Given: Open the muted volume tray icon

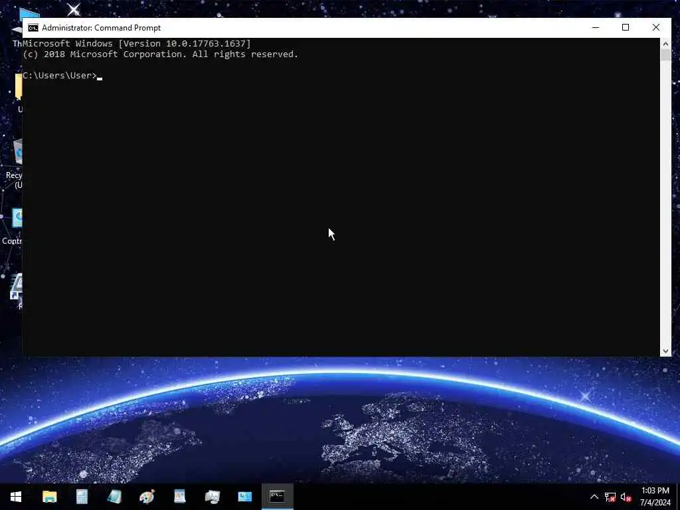Looking at the screenshot, I should pos(626,497).
